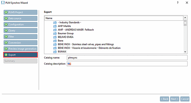
Task: Open the Preview image generation step
Action: pyautogui.click(x=20, y=49)
